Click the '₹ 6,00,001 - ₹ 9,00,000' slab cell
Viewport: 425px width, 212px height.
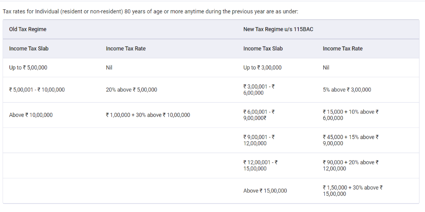[259, 115]
